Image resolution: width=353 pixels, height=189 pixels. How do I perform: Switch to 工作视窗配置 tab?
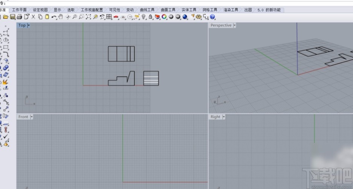pyautogui.click(x=92, y=10)
